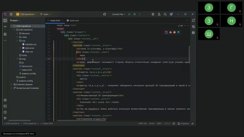The height and width of the screenshot is (137, 244).
Task: Expand the img folder
Action: click(x=17, y=59)
